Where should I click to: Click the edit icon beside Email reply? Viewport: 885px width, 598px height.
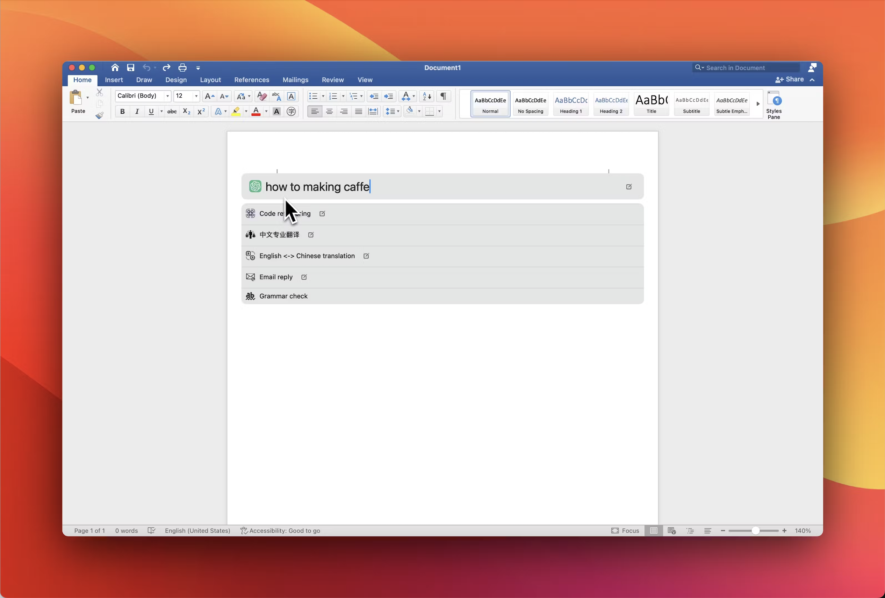[304, 277]
